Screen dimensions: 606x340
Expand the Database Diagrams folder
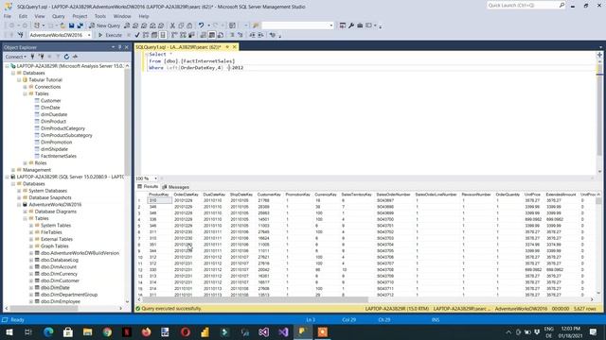coord(26,212)
